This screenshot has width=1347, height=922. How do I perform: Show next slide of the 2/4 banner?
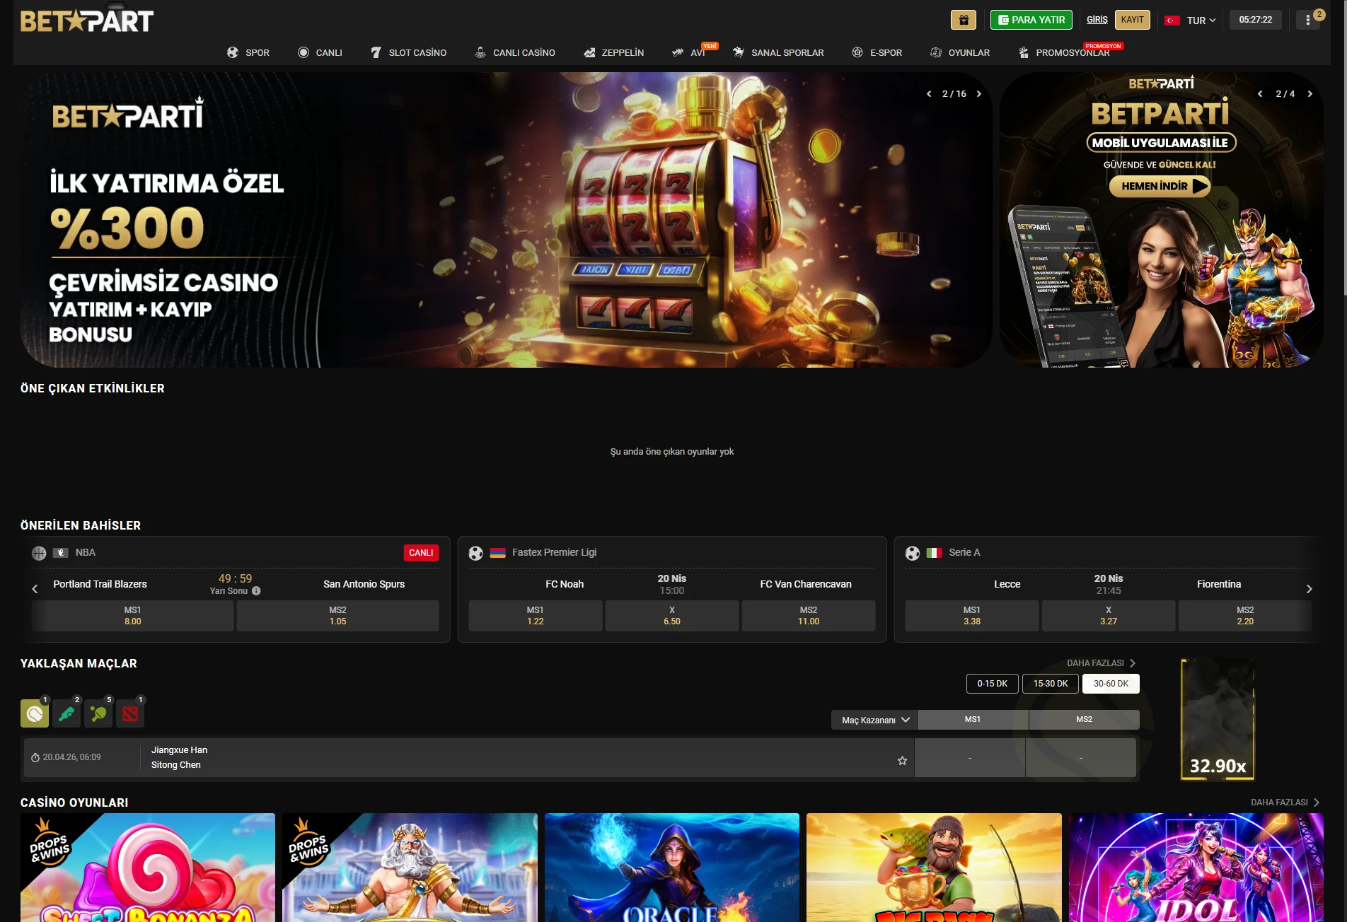(x=1310, y=94)
